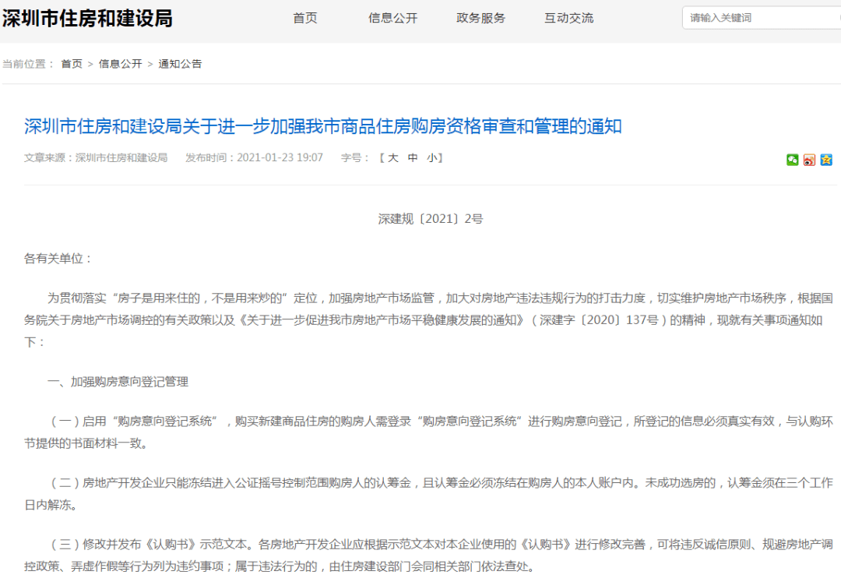Click the paragraph starting （二）房地产开发企业

[428, 494]
